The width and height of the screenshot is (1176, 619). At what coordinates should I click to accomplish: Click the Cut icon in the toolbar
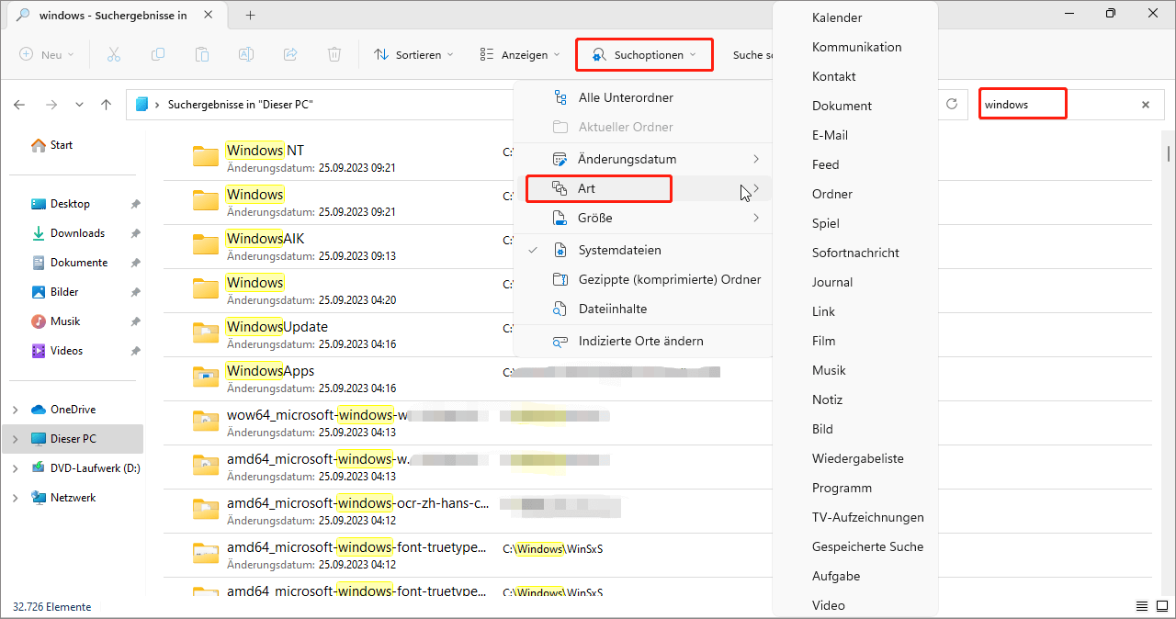click(x=114, y=54)
